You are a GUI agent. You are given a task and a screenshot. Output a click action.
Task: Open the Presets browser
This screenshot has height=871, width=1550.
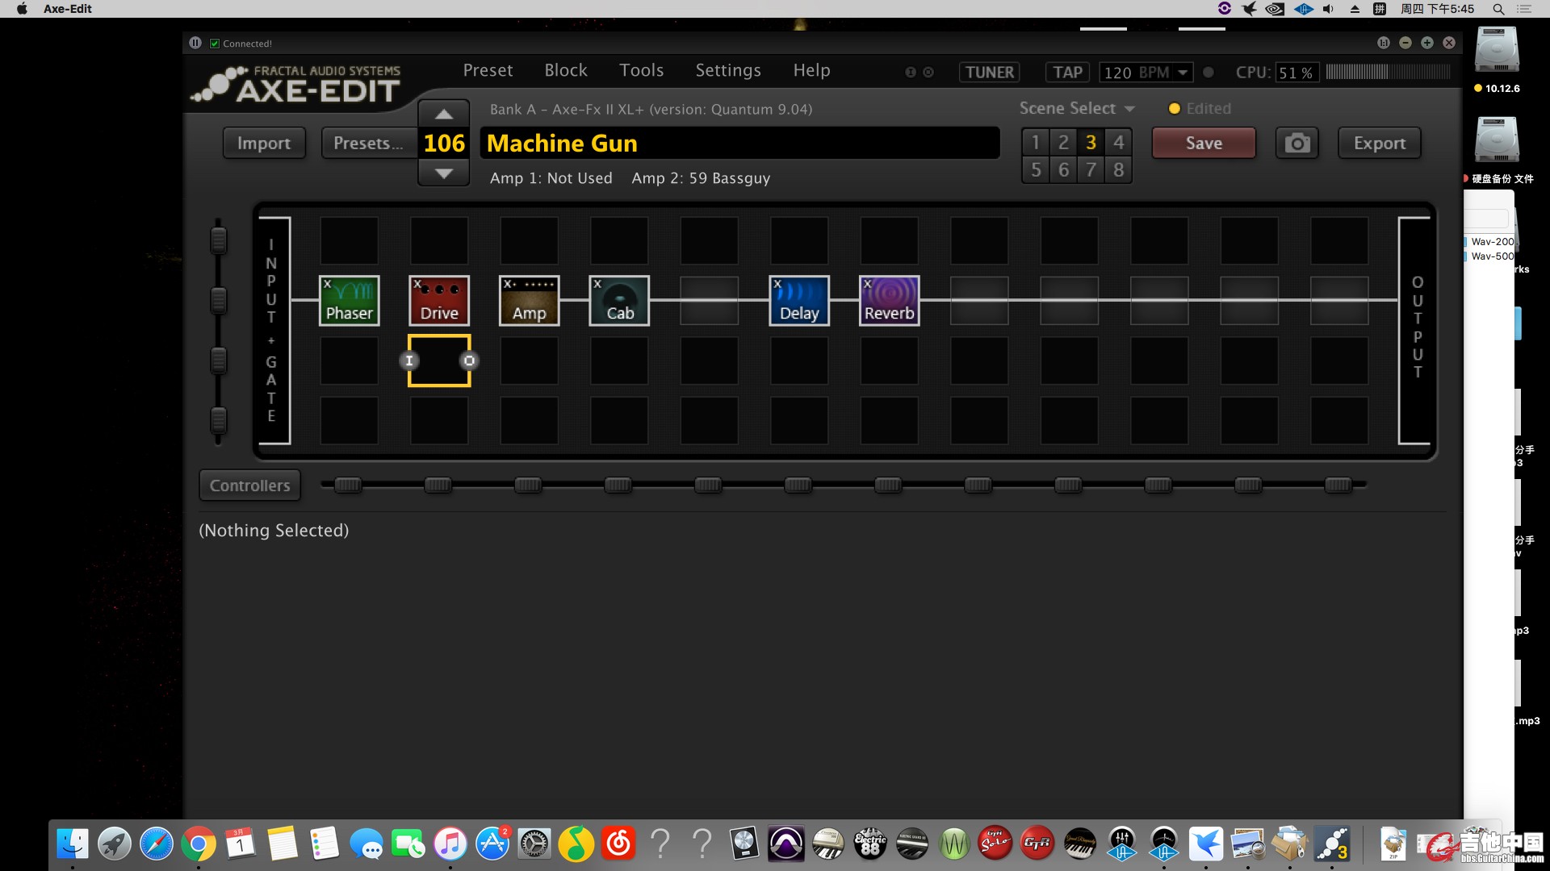tap(368, 143)
